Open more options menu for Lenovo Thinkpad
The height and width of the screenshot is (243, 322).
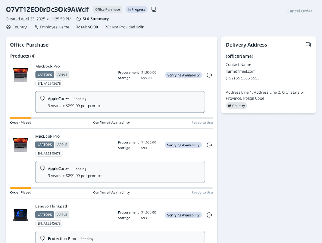coord(209,215)
